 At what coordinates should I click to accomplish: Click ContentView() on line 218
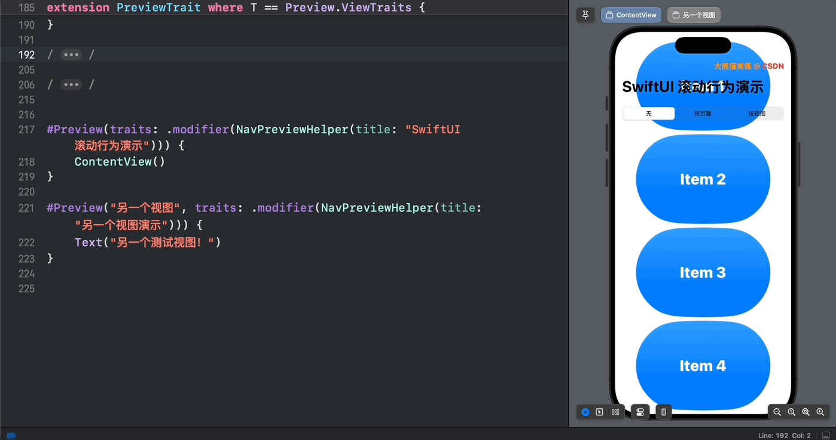coord(120,161)
